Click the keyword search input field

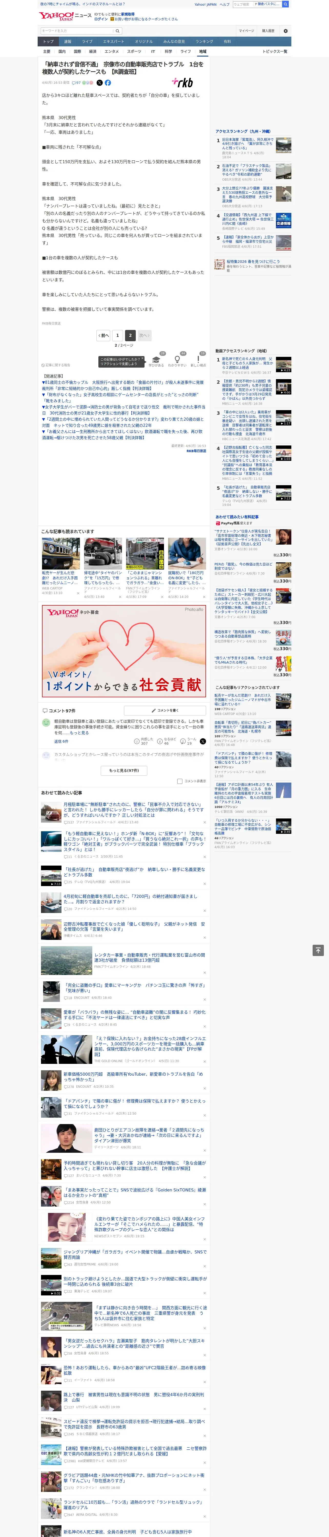click(76, 30)
